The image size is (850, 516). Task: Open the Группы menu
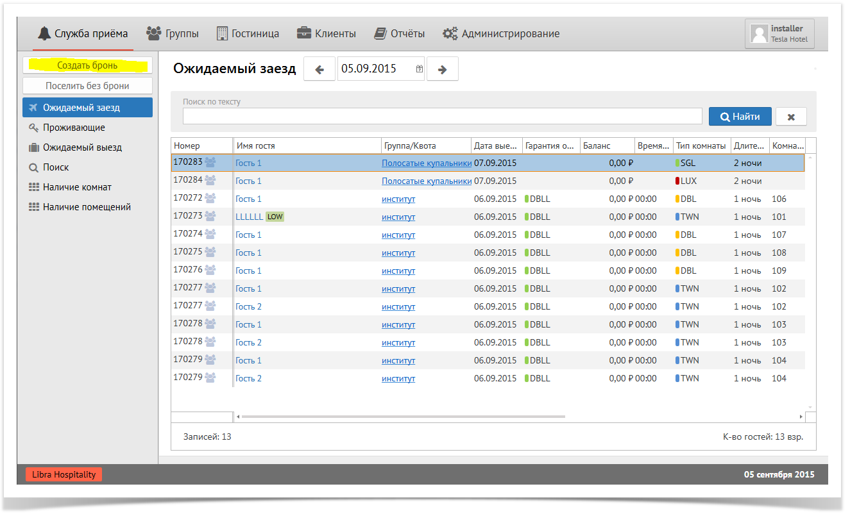click(x=173, y=34)
